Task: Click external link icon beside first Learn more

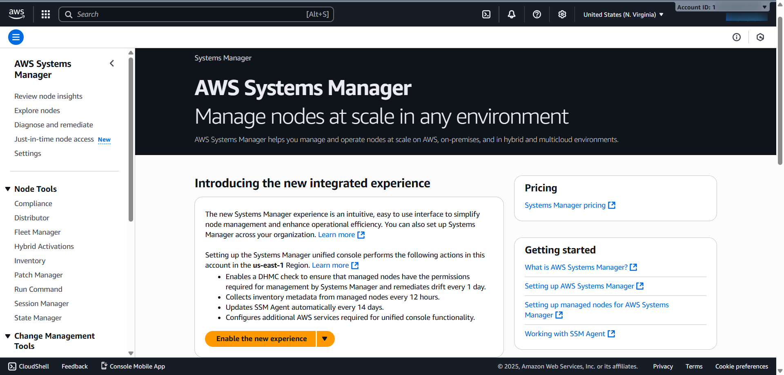Action: [x=361, y=235]
